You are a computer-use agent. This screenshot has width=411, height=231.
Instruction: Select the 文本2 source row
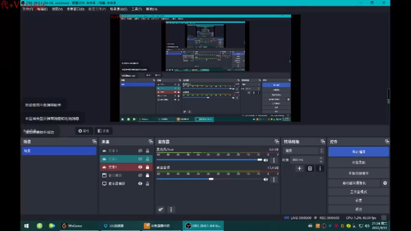(126, 159)
